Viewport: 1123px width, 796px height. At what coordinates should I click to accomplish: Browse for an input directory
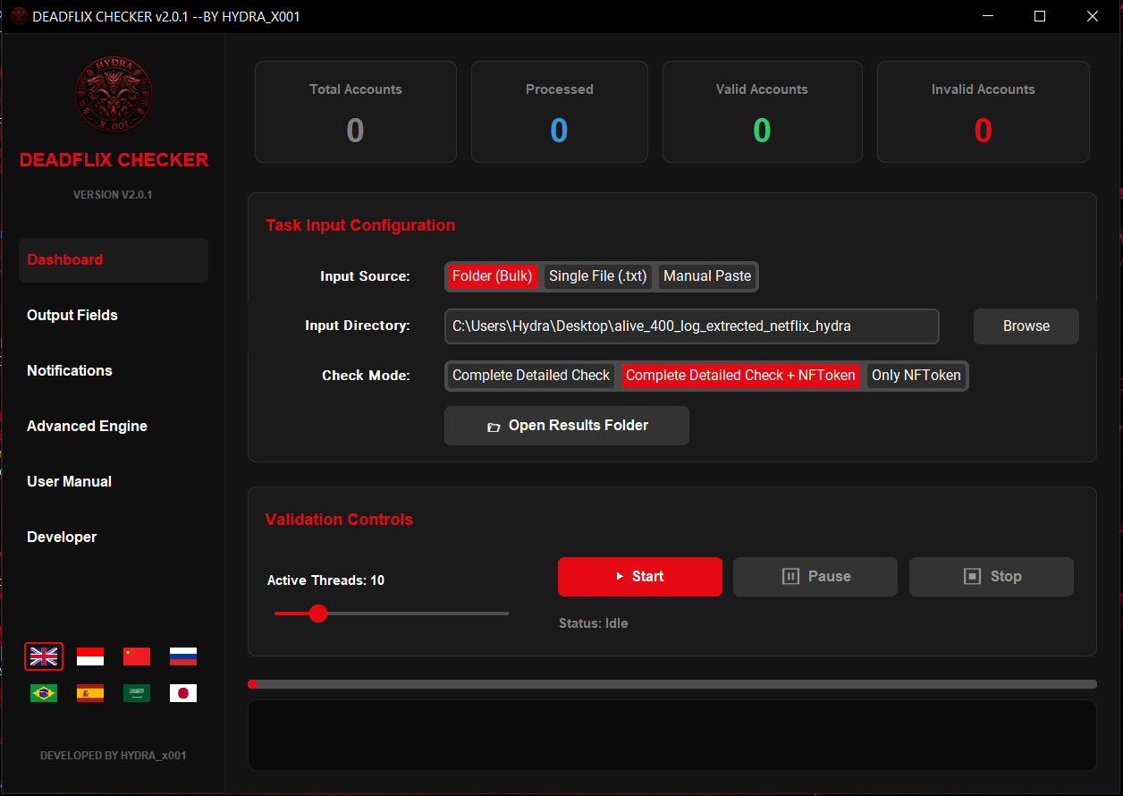click(1026, 326)
